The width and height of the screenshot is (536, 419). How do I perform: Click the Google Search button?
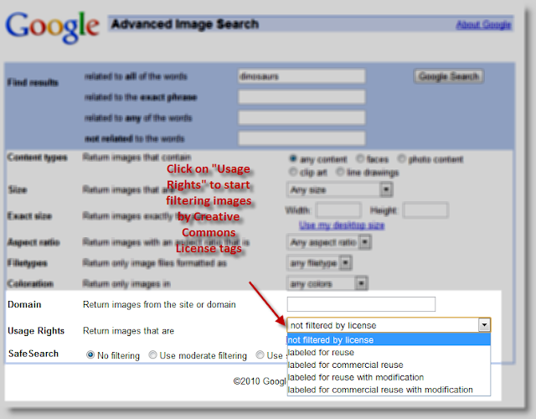tap(449, 76)
